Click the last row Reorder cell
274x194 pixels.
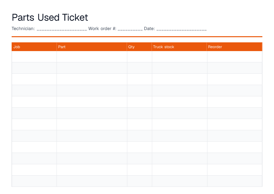tap(235, 181)
